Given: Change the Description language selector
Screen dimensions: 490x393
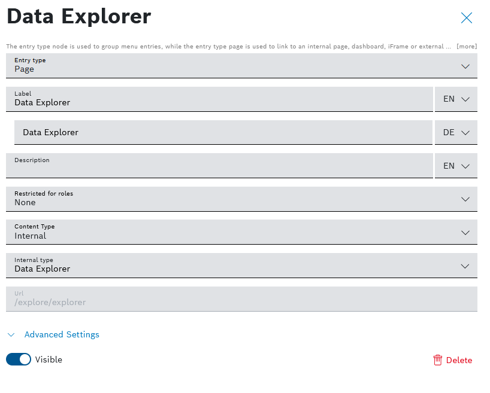Looking at the screenshot, I should click(x=456, y=166).
